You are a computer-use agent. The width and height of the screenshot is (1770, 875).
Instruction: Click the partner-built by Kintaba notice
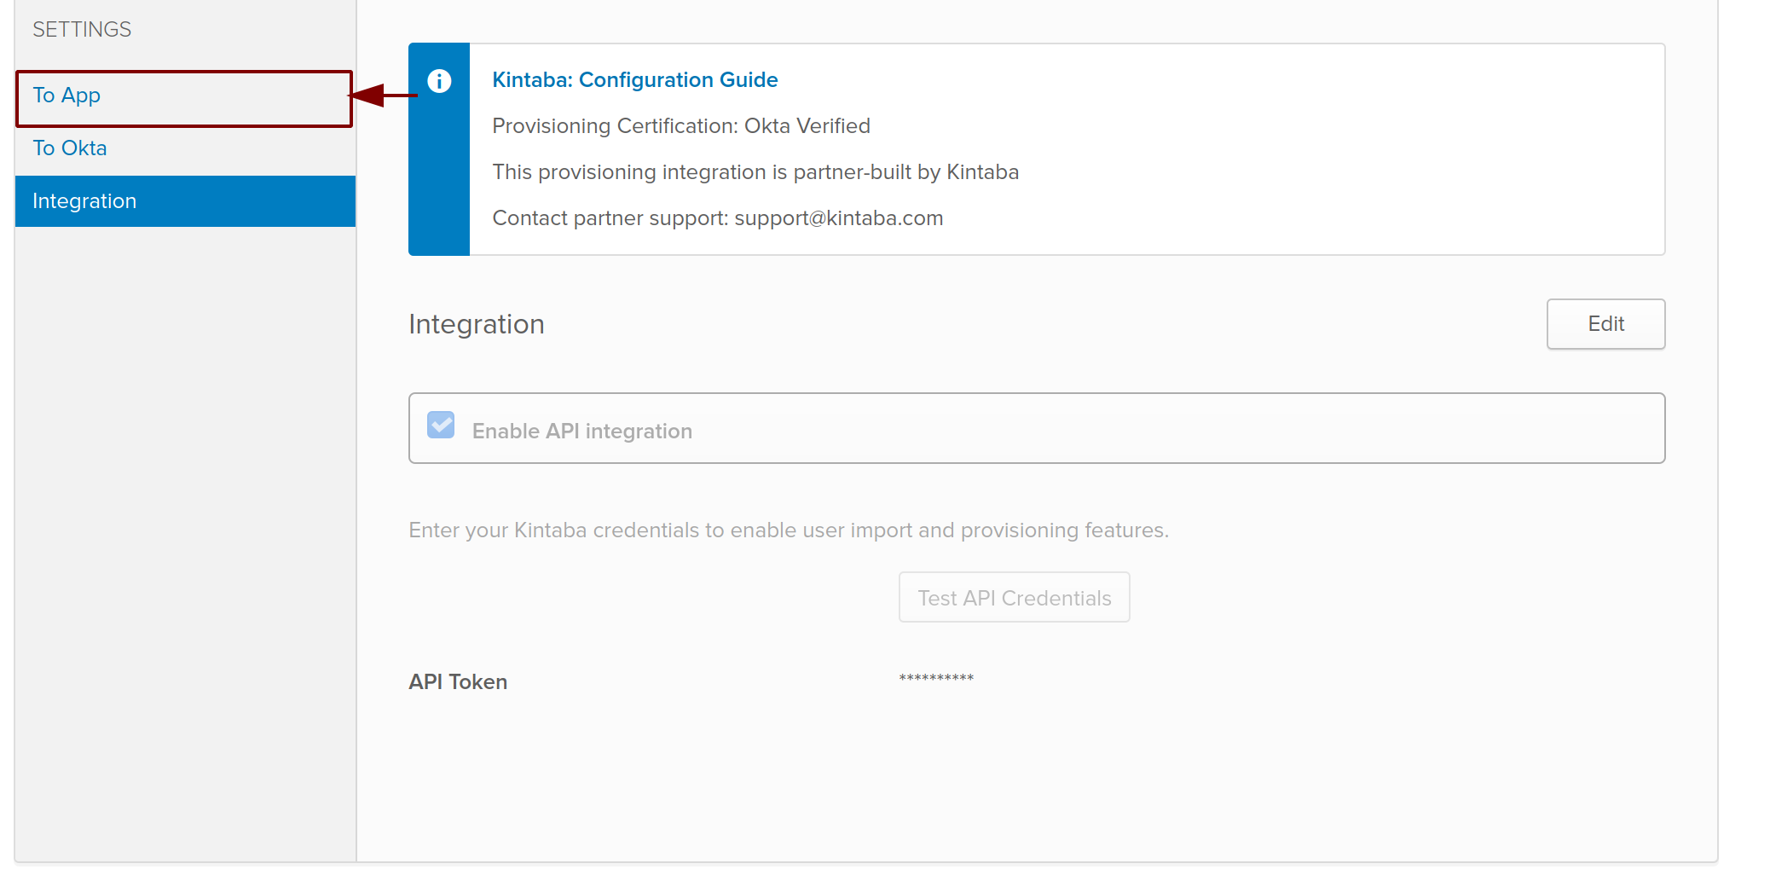(755, 172)
